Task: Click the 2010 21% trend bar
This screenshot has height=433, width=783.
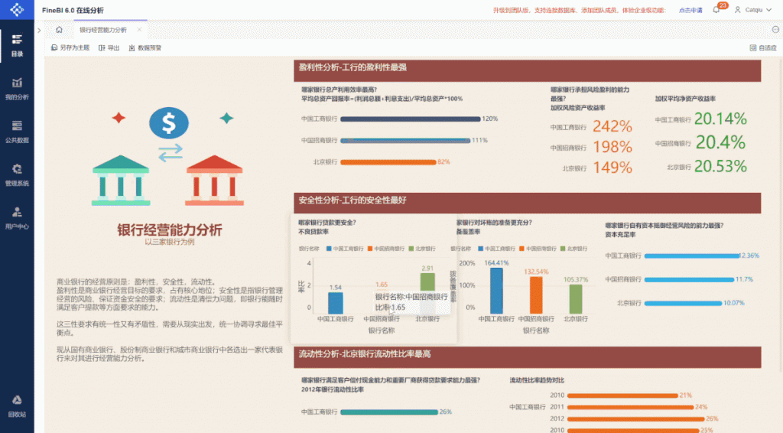Action: 622,396
